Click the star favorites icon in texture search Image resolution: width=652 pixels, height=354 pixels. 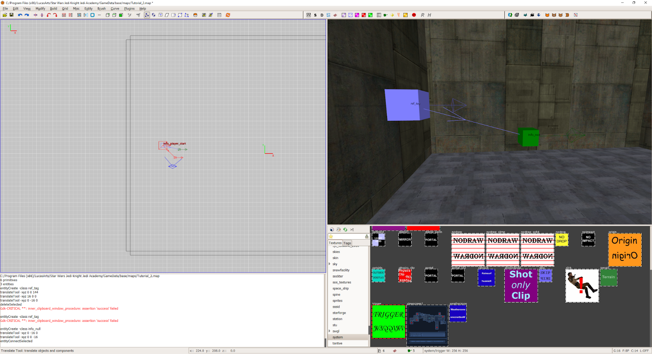331,236
